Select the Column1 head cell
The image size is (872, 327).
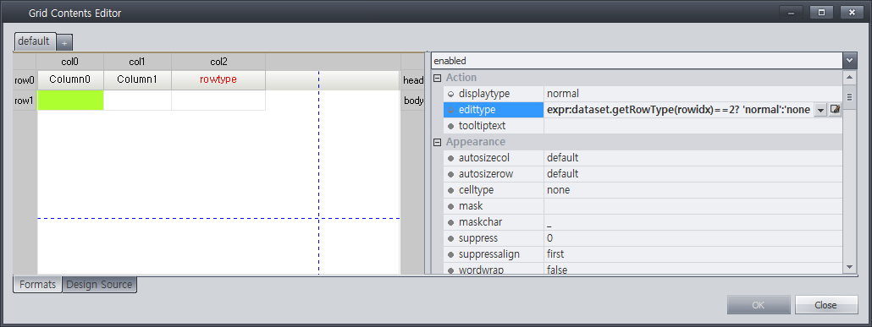(137, 80)
